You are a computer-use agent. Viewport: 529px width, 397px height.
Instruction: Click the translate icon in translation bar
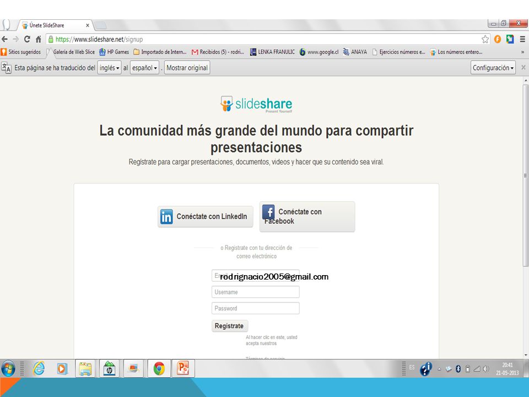[6, 68]
